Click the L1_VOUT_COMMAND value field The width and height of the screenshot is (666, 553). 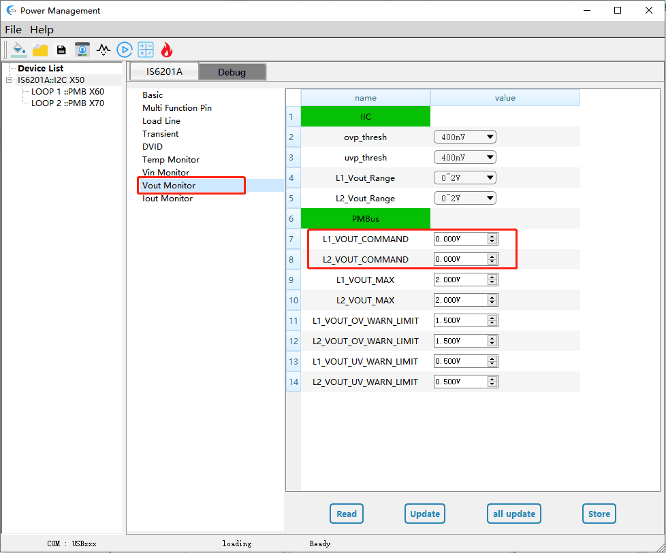[x=460, y=239]
